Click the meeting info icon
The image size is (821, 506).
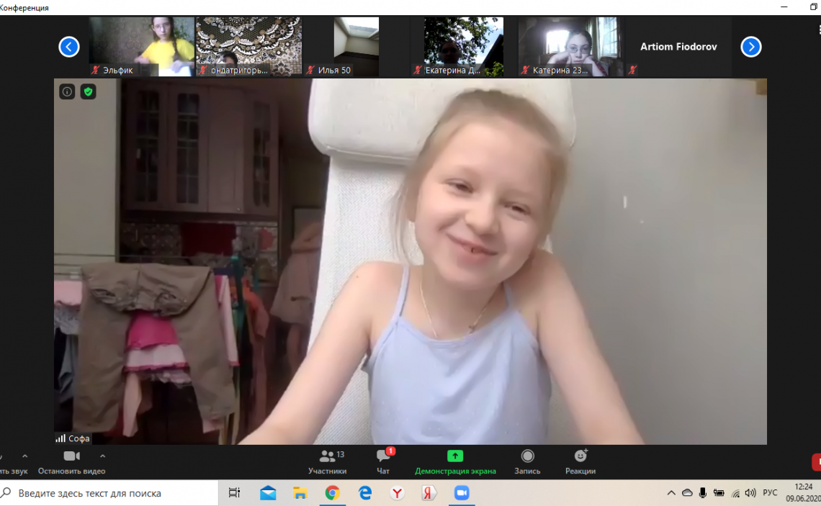67,91
